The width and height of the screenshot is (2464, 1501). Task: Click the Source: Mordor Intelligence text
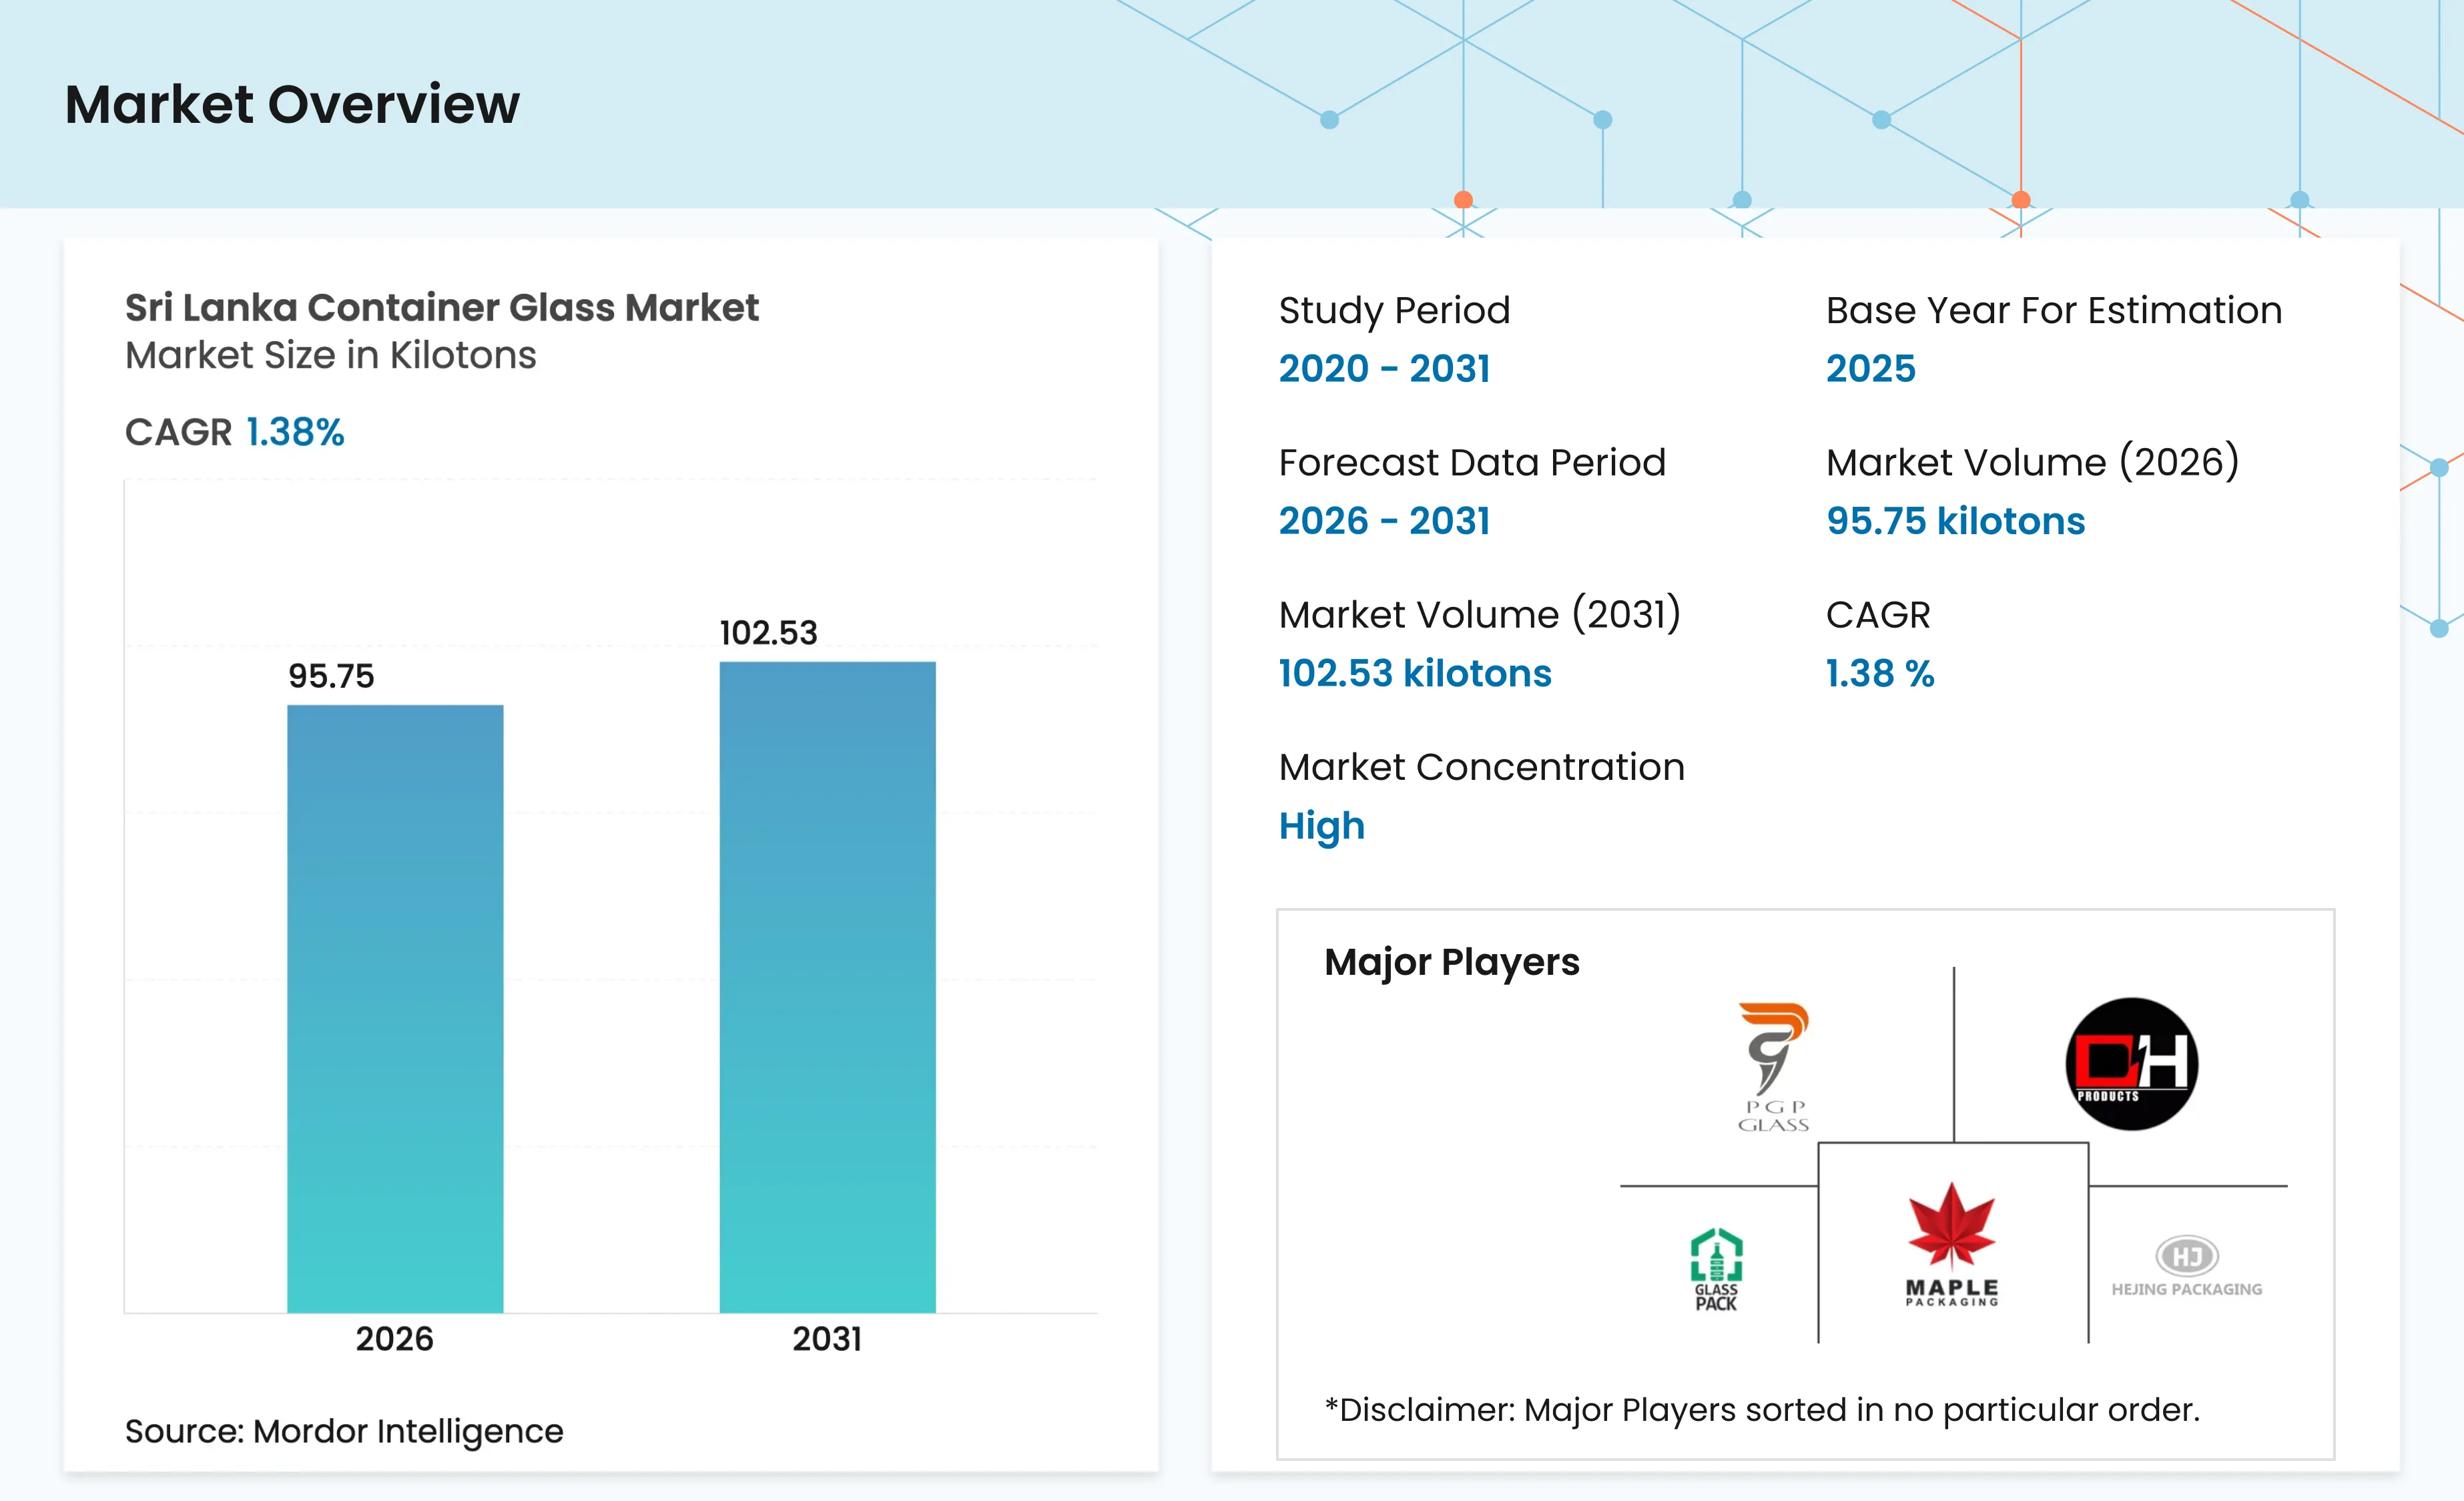tap(344, 1431)
